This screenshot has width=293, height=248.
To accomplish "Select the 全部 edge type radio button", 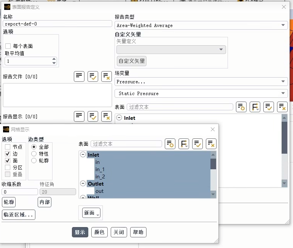I will (x=34, y=147).
